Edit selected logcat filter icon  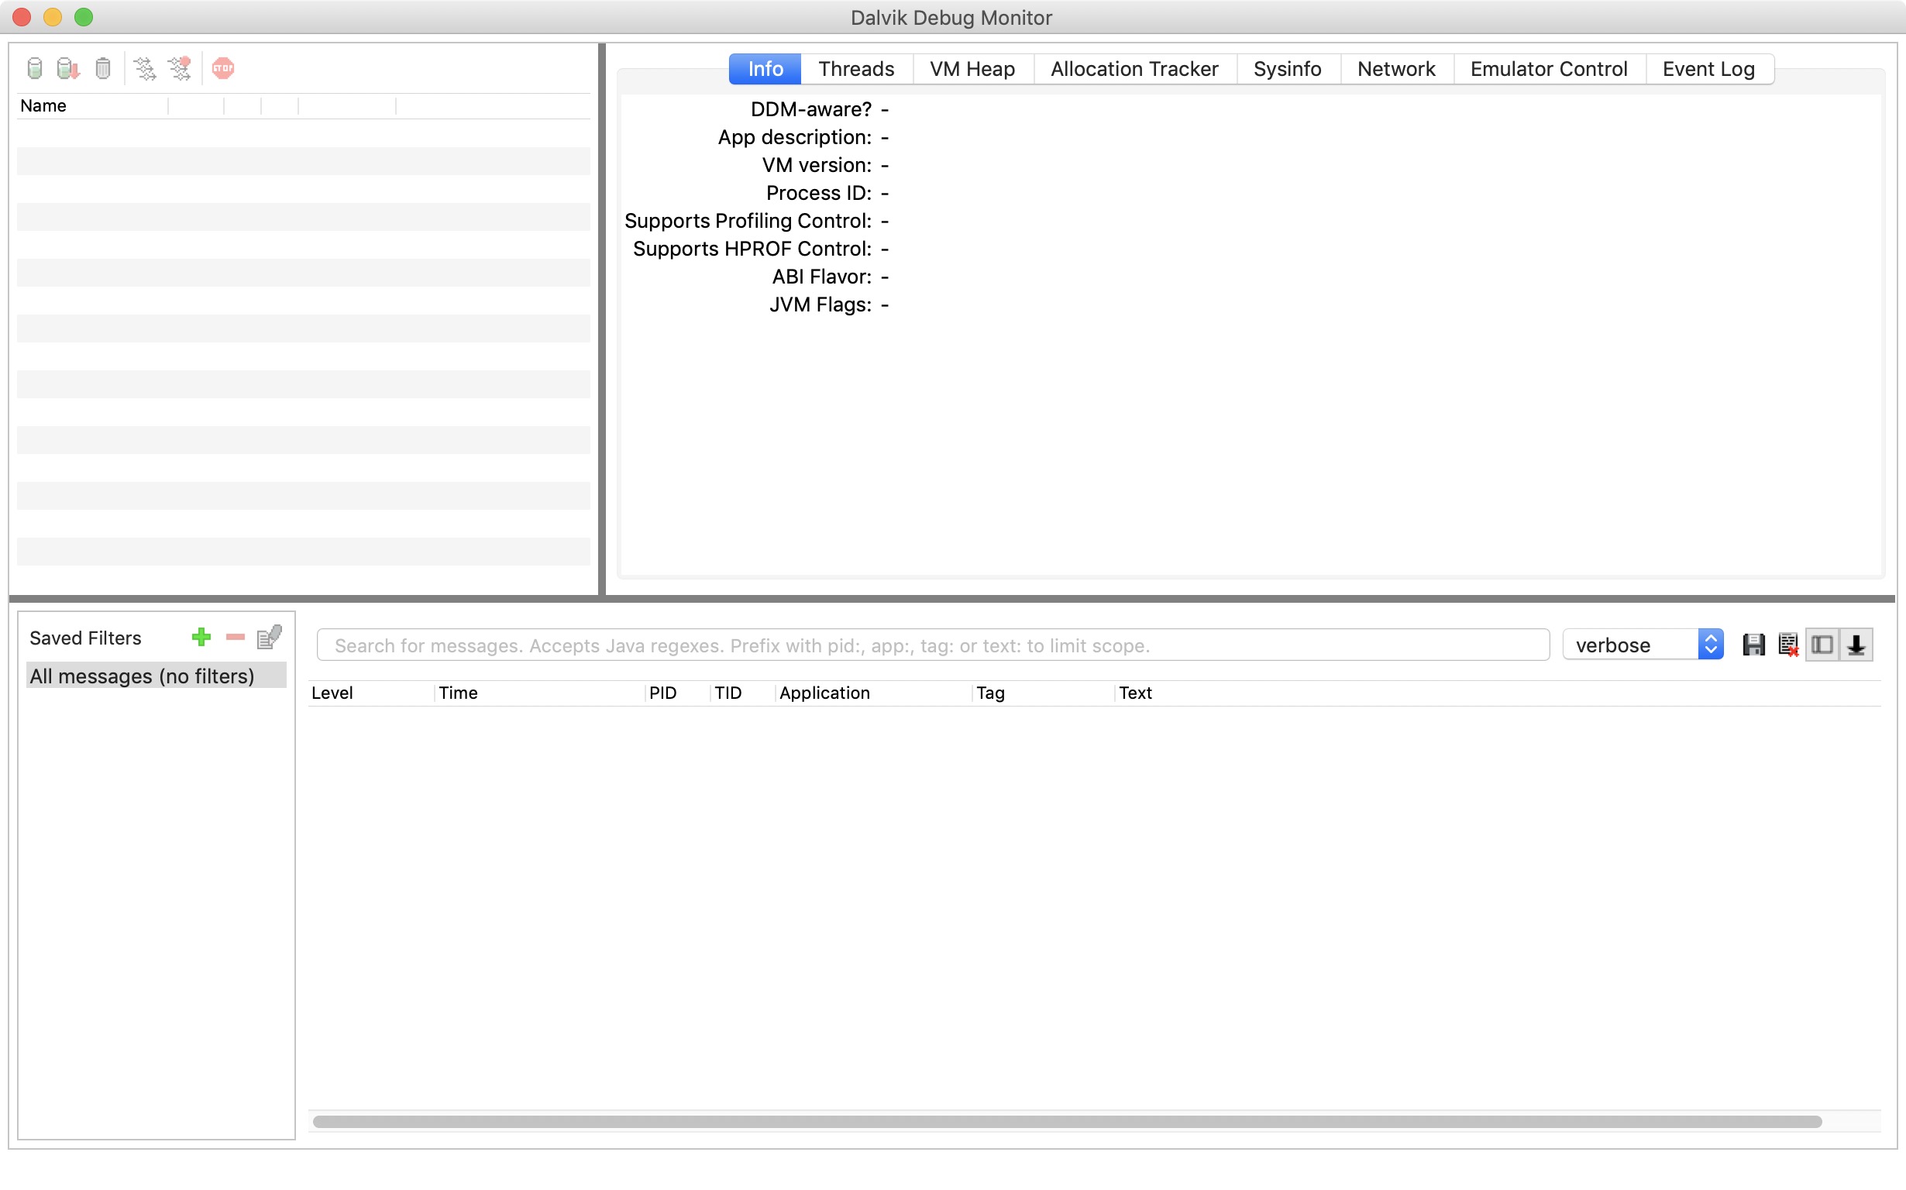pos(269,637)
